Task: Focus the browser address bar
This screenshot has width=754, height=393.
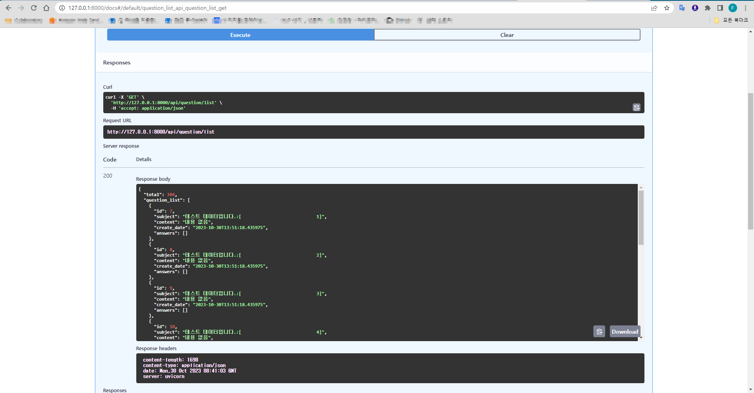Action: coord(353,8)
